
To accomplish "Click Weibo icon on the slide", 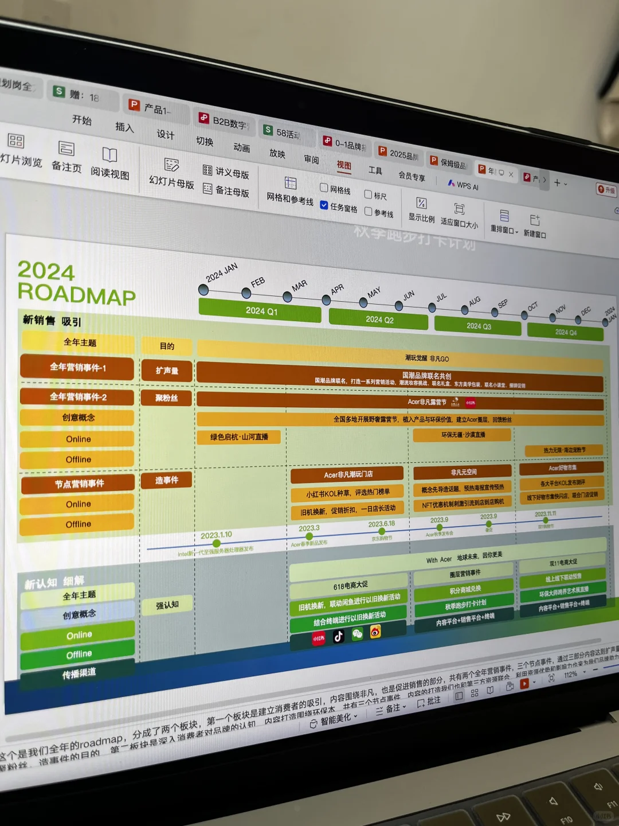I will click(x=375, y=631).
